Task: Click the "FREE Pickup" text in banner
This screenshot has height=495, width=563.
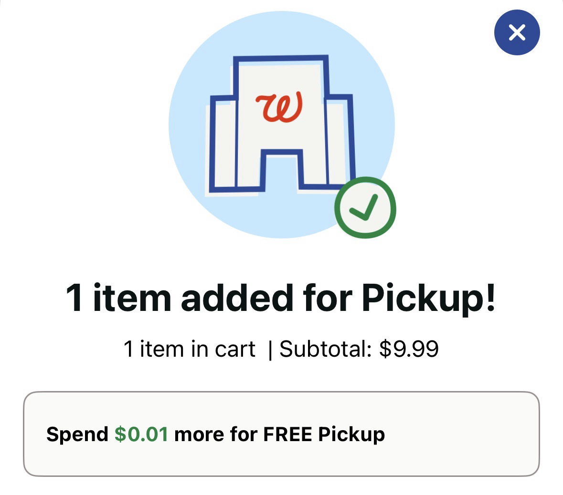Action: tap(324, 434)
